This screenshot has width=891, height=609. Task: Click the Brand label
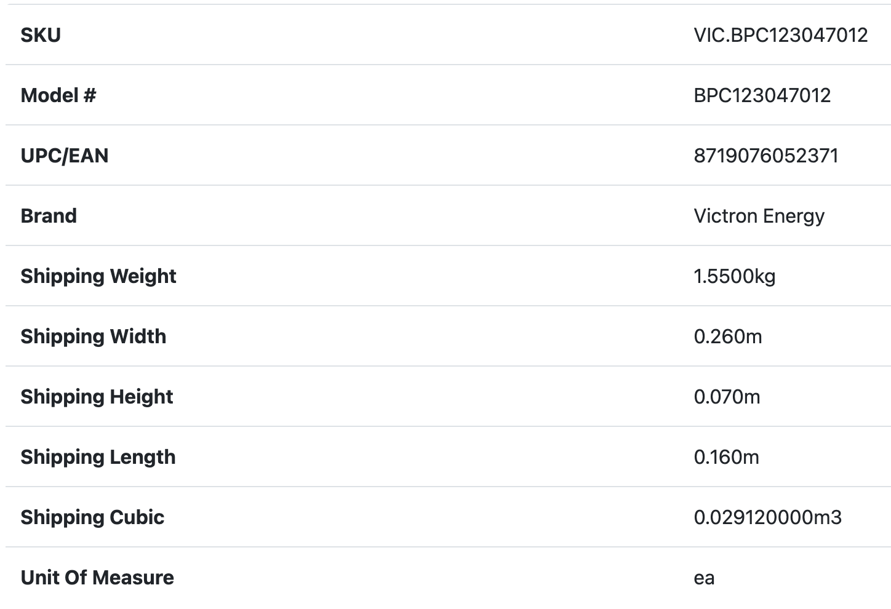[x=49, y=216]
